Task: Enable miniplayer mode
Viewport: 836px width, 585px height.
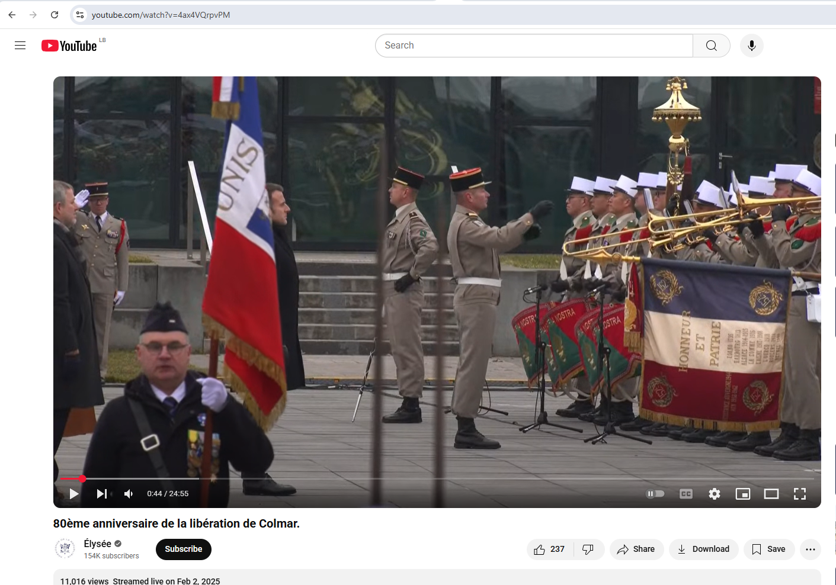Action: (x=742, y=494)
